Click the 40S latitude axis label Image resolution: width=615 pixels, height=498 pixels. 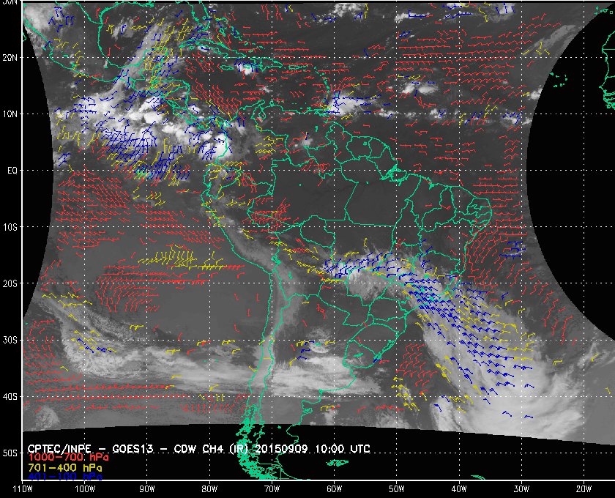[9, 397]
